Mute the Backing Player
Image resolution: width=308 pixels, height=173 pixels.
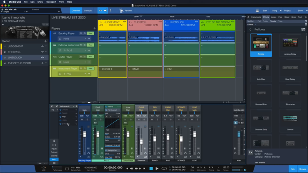81,33
